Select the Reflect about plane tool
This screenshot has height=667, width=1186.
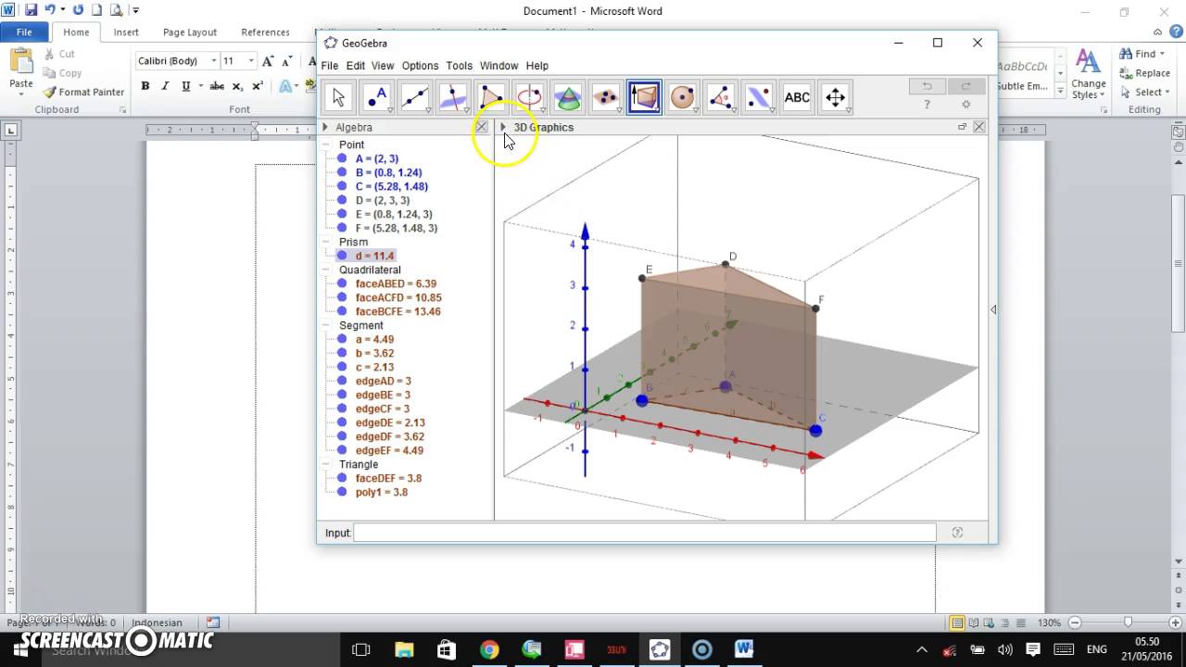coord(759,97)
